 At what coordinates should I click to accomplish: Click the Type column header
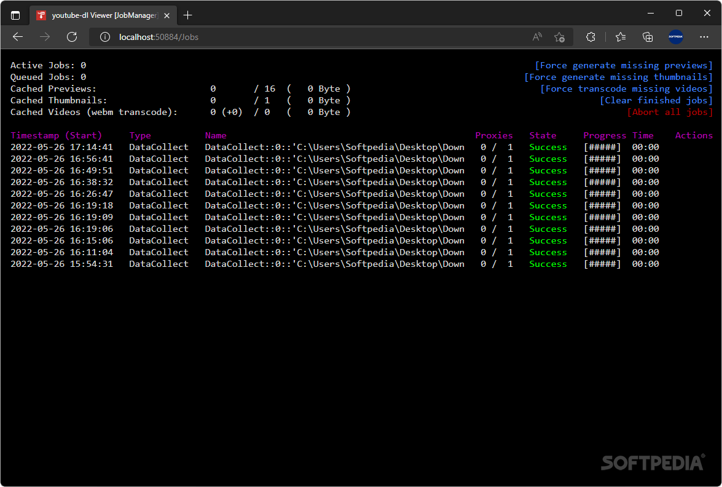pyautogui.click(x=140, y=135)
